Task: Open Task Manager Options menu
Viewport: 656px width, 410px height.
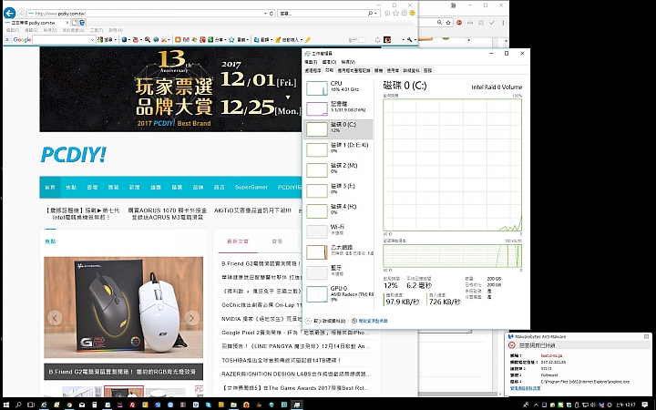Action: point(329,62)
